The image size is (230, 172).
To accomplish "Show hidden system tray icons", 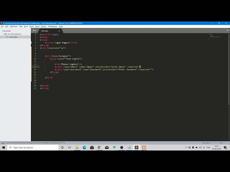I will (186, 148).
